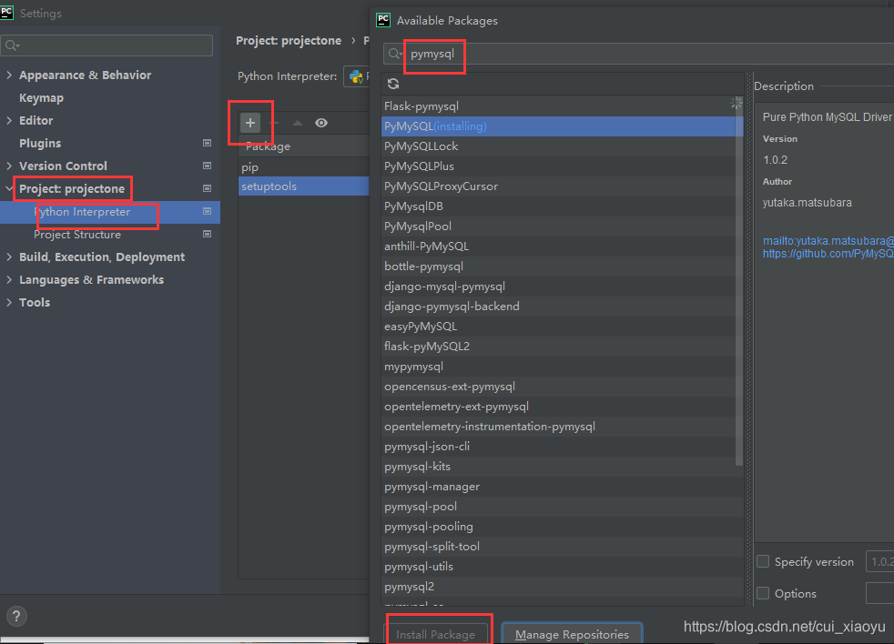The height and width of the screenshot is (644, 894).
Task: Select anthill-PyMySQL in package list
Action: [563, 247]
